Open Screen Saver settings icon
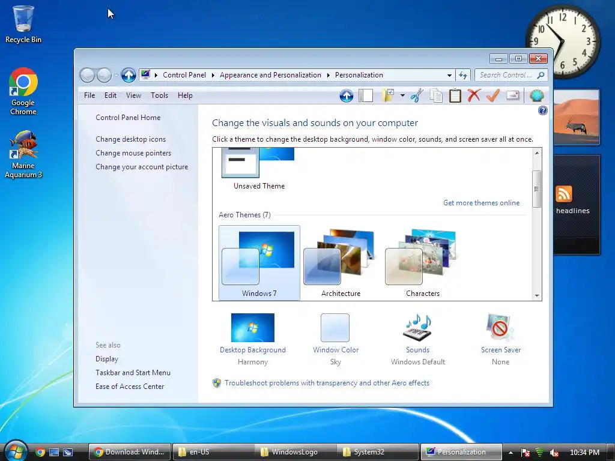 coord(500,328)
